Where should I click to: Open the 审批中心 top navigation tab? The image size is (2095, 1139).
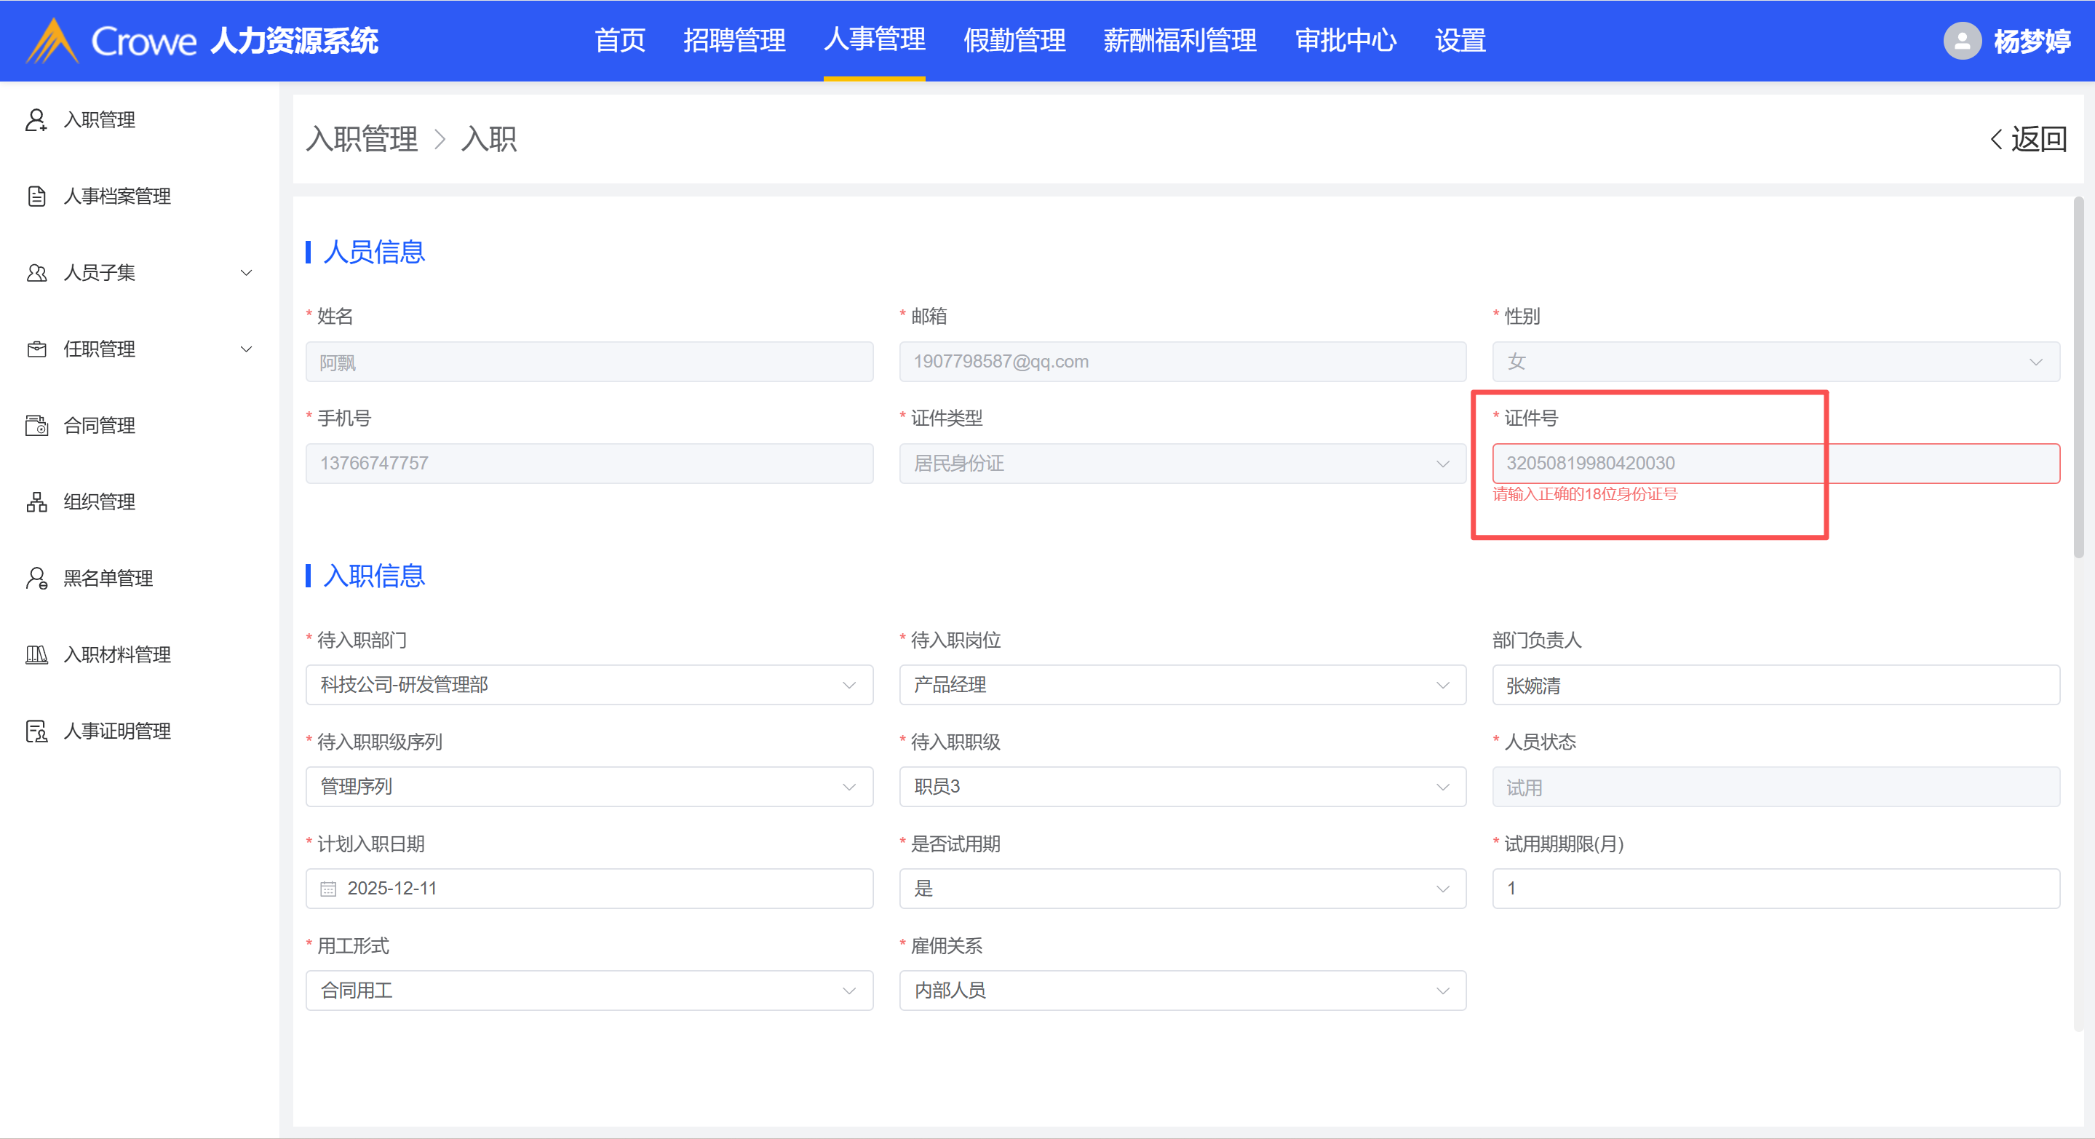pyautogui.click(x=1345, y=41)
